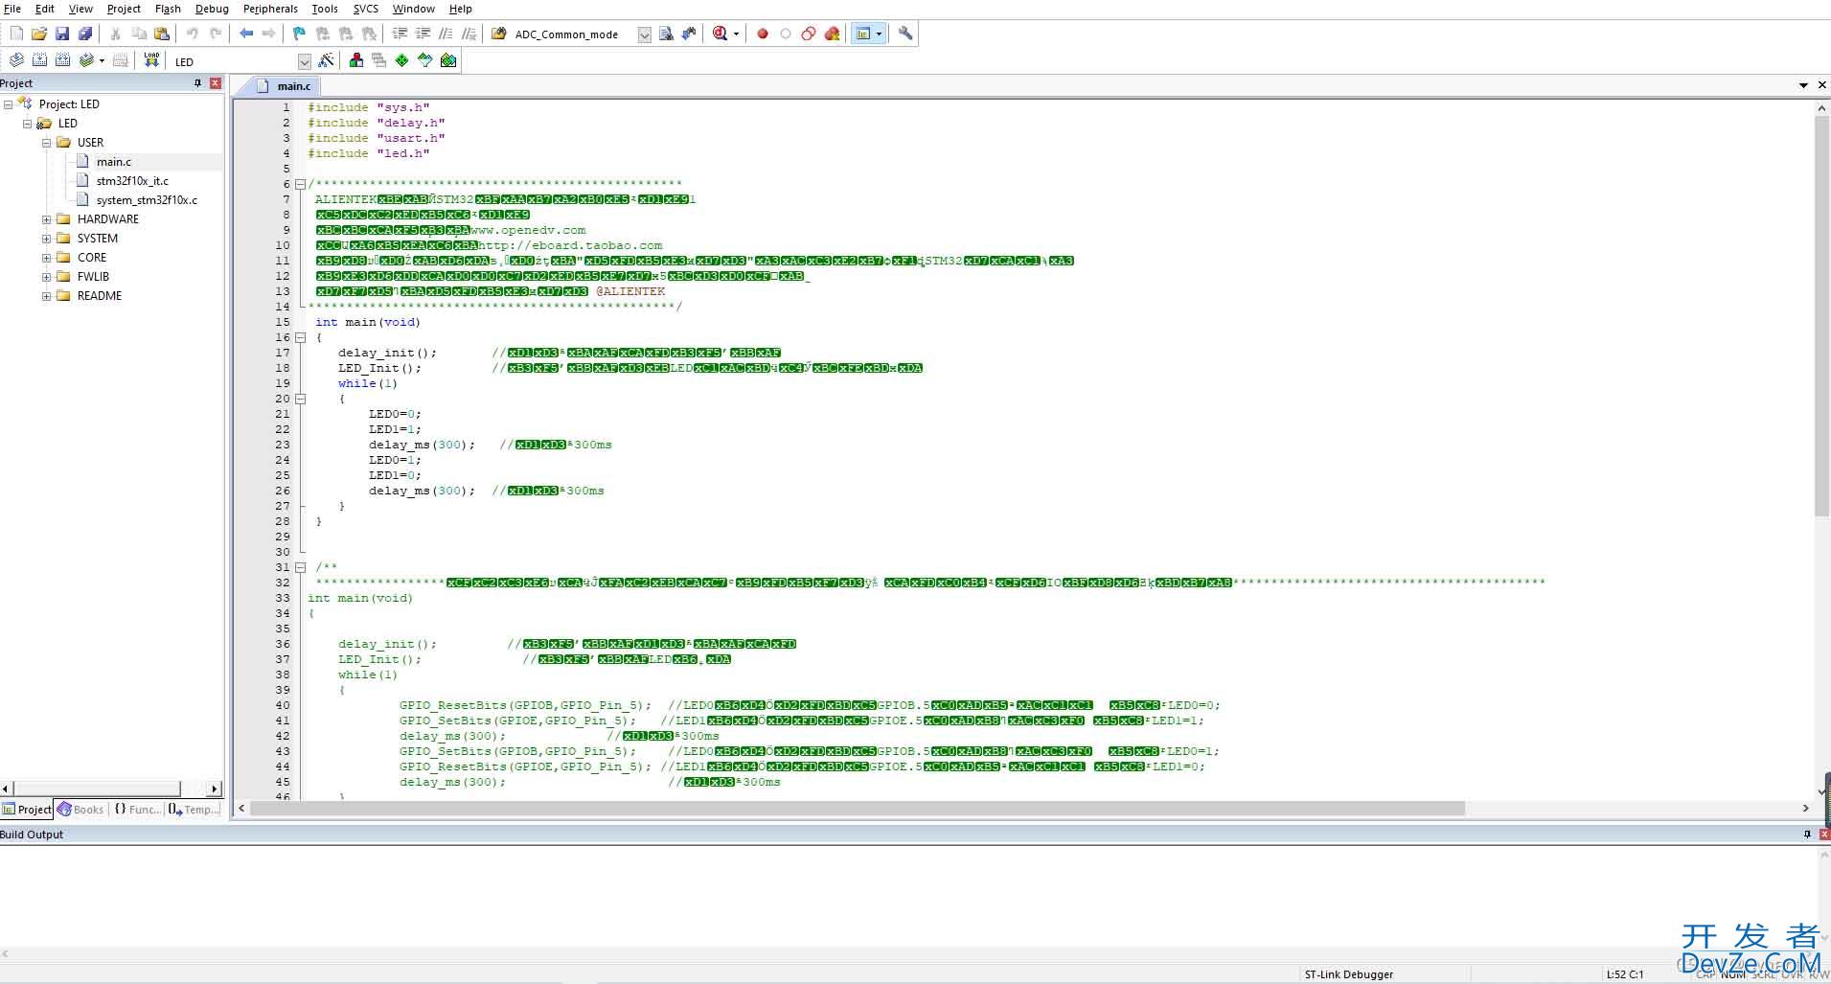Collapse the comment fold at line 31

(300, 567)
